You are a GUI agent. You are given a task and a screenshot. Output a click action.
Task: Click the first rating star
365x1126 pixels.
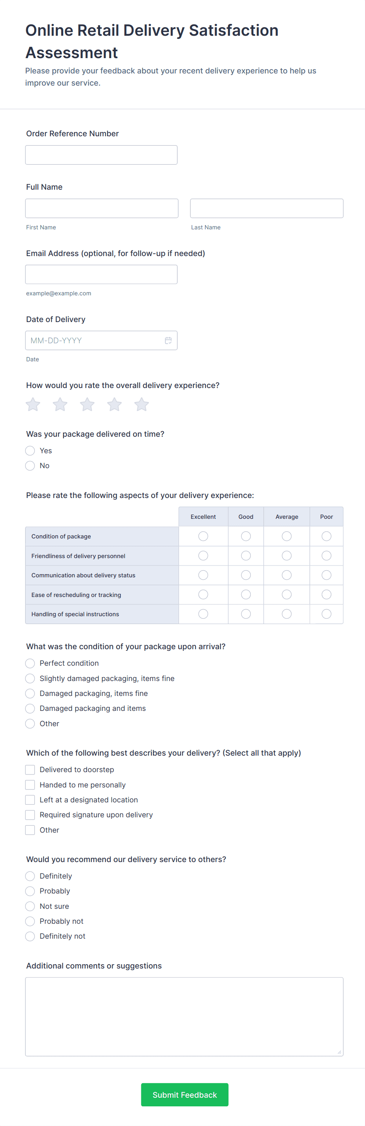click(x=33, y=404)
